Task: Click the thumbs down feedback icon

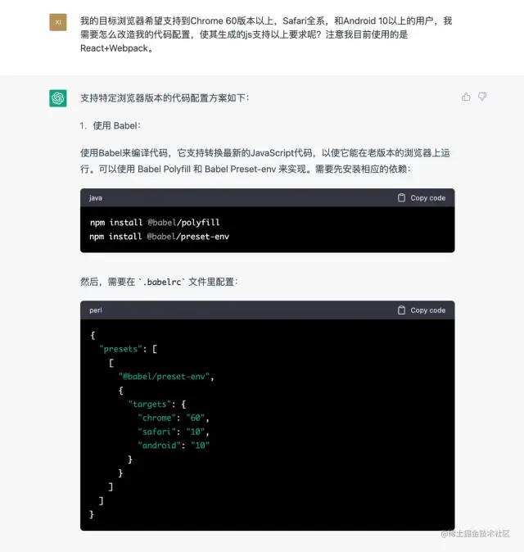Action: click(x=482, y=97)
